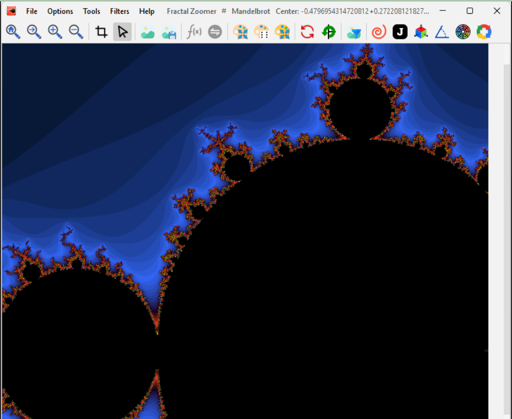The image size is (512, 419).
Task: Select the pointer cursor tool
Action: click(122, 31)
